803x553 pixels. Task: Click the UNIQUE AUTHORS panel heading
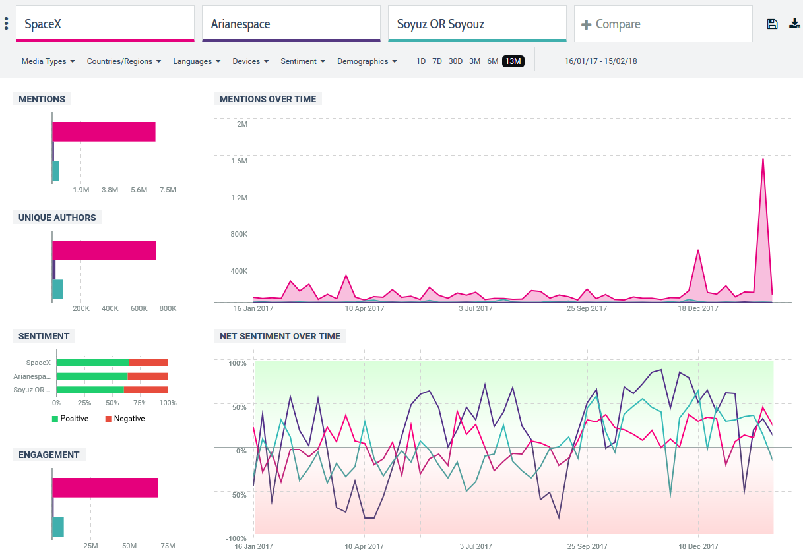click(57, 218)
